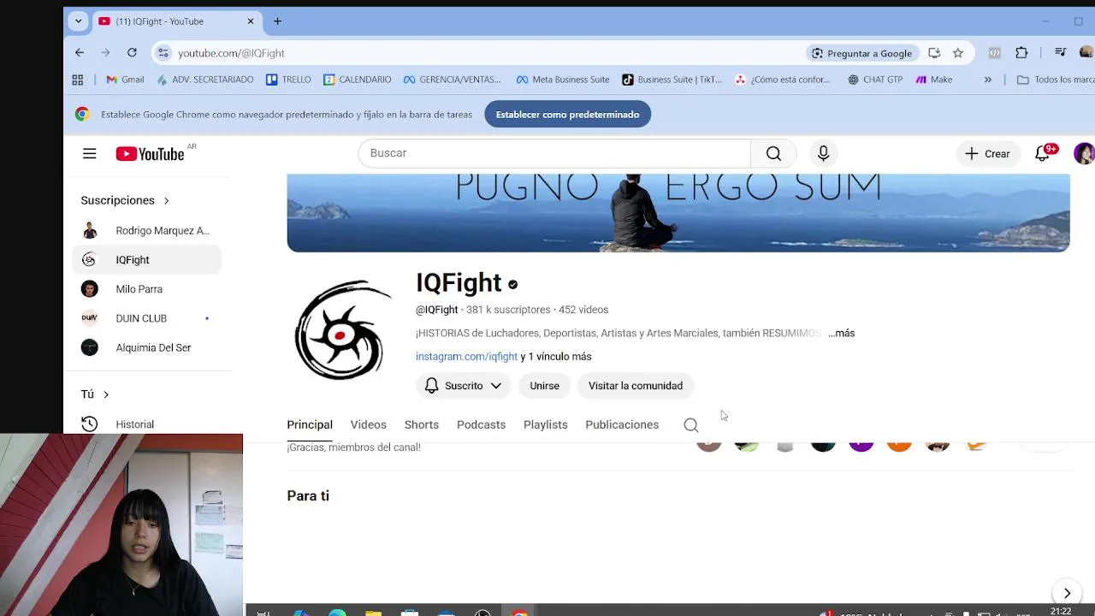
Task: Open tab search dropdown arrow
Action: click(78, 21)
